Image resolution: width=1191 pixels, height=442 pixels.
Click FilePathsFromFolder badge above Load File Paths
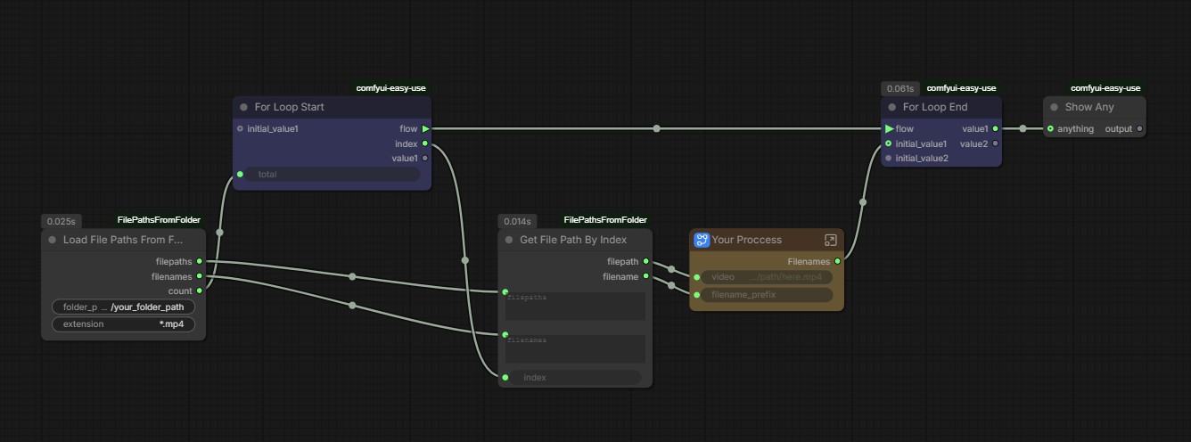point(160,220)
